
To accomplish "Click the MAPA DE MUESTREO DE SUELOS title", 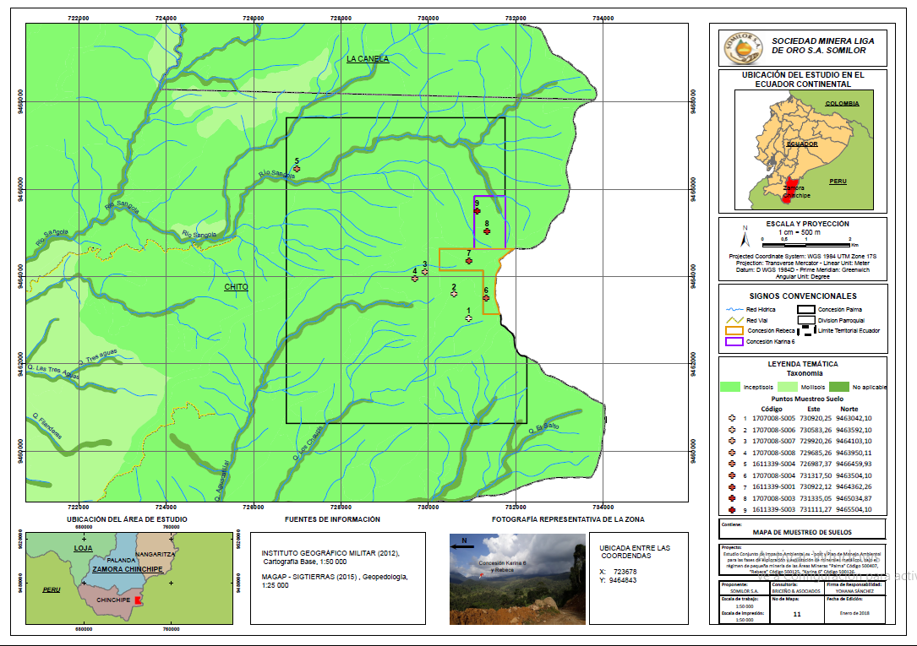I will pos(802,533).
